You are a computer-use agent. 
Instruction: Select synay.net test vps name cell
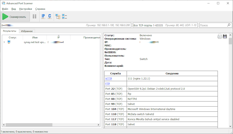[35, 42]
